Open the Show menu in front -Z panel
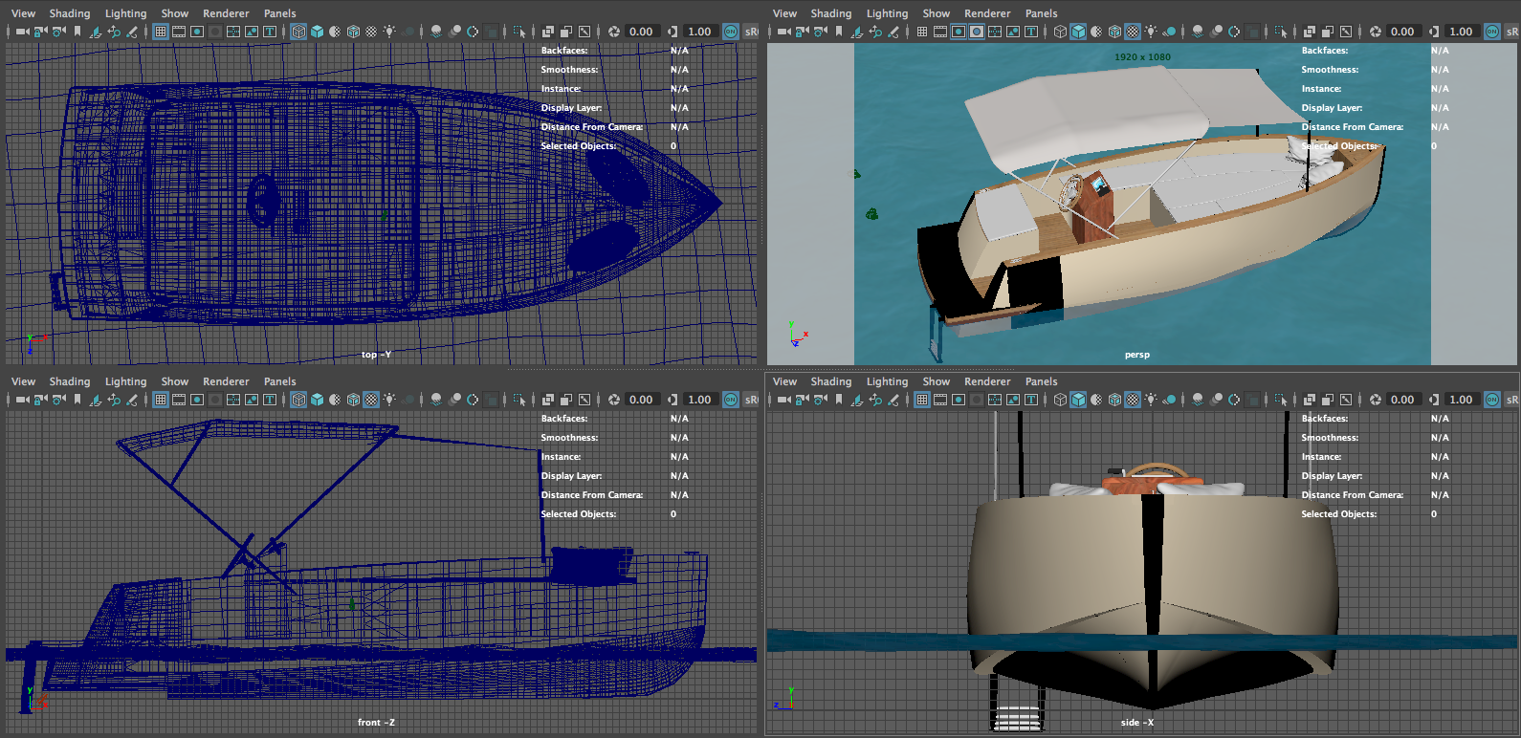This screenshot has width=1521, height=738. click(x=175, y=381)
